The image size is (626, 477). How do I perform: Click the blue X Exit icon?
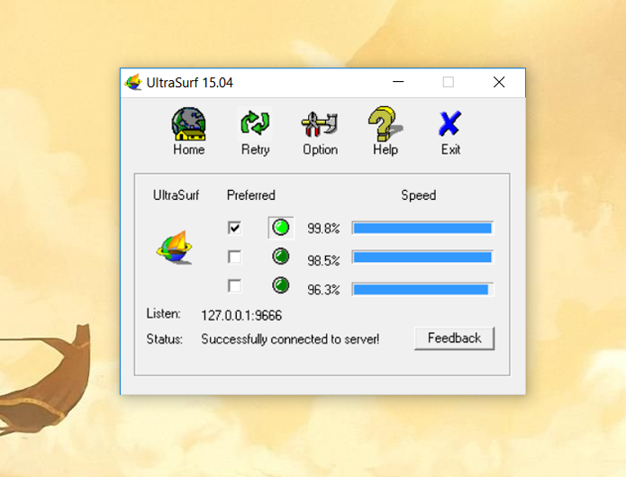tap(450, 124)
